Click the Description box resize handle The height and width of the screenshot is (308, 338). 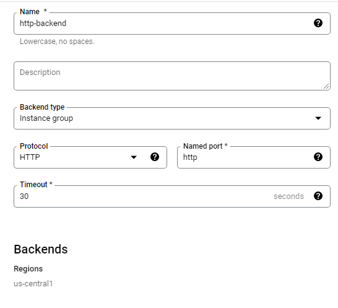(x=326, y=86)
